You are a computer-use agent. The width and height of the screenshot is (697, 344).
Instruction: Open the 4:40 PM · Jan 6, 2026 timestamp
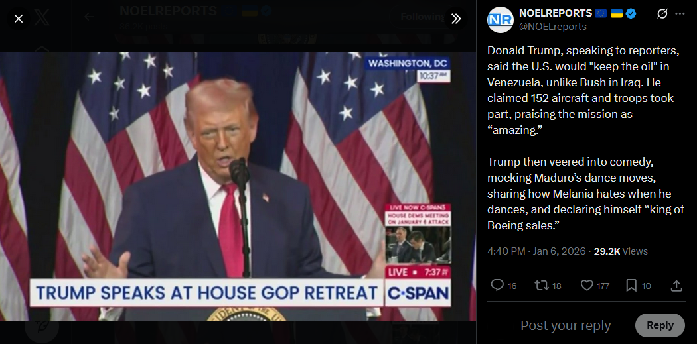tap(536, 251)
